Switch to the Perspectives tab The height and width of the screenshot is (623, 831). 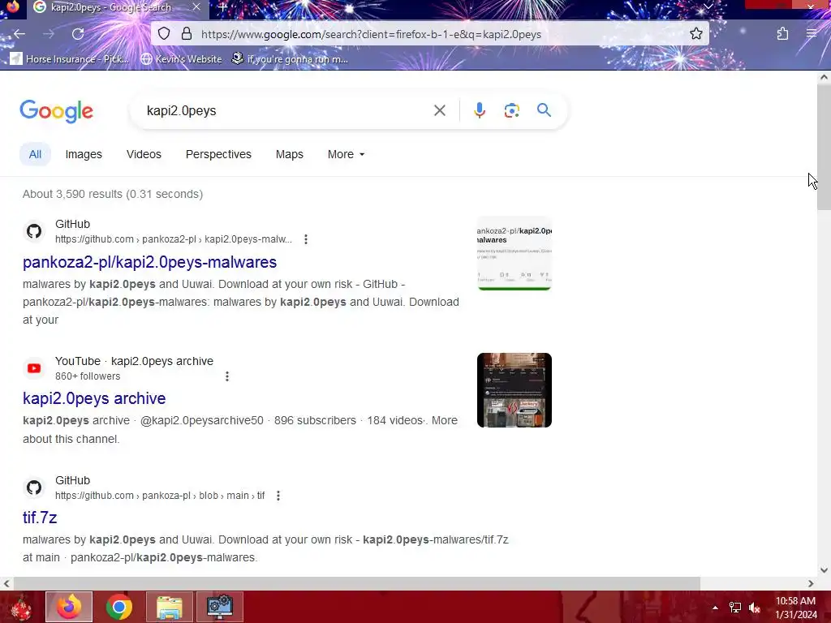click(x=218, y=154)
